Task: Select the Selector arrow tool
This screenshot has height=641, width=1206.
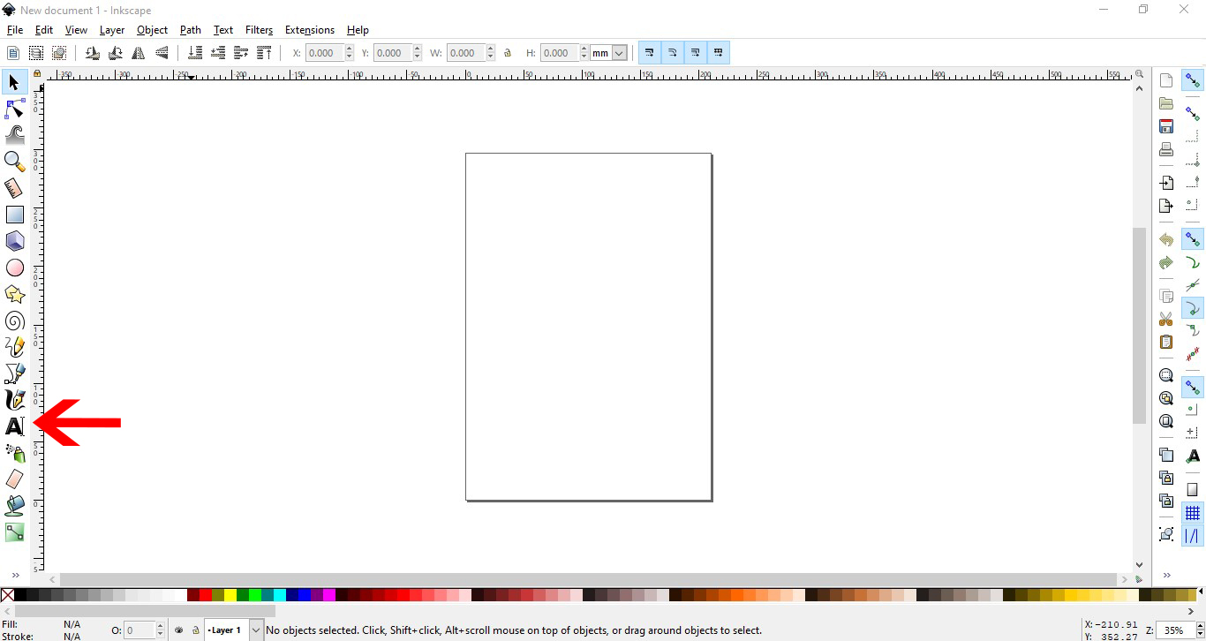Action: click(14, 83)
